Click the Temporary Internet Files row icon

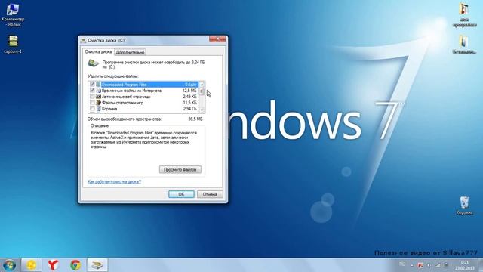98,91
